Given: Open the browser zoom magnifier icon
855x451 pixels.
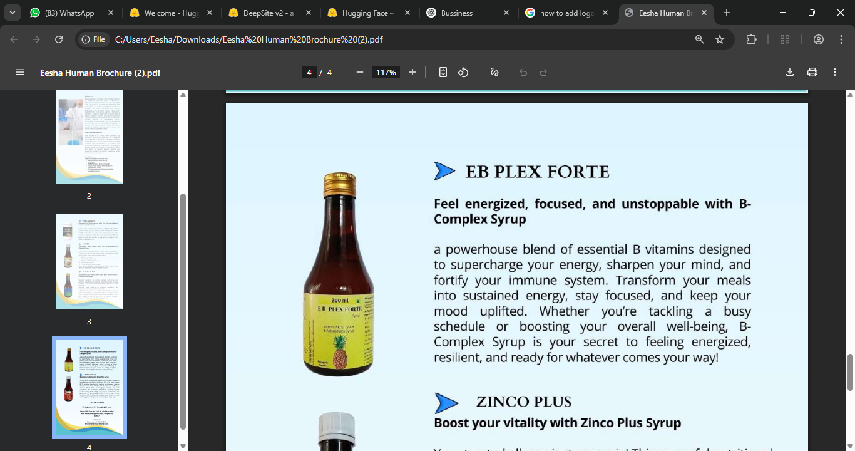Looking at the screenshot, I should 700,39.
